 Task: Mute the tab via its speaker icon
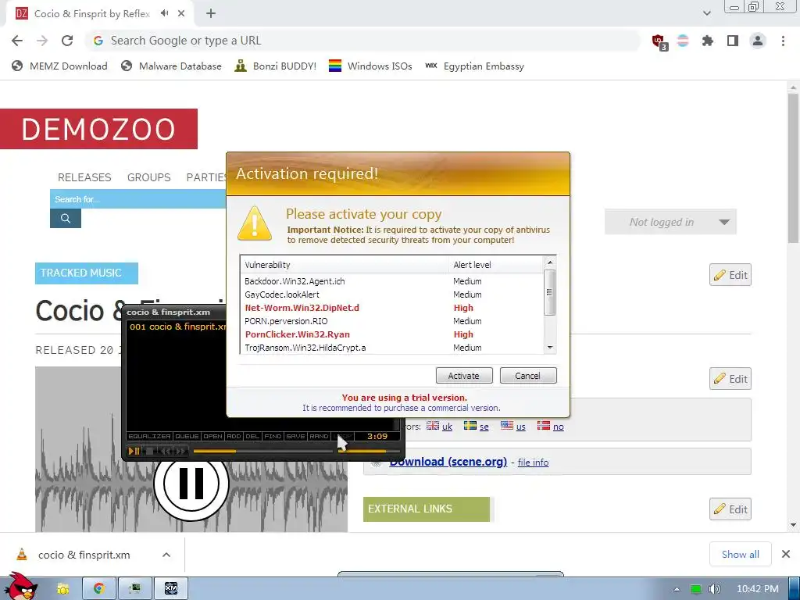tap(164, 13)
